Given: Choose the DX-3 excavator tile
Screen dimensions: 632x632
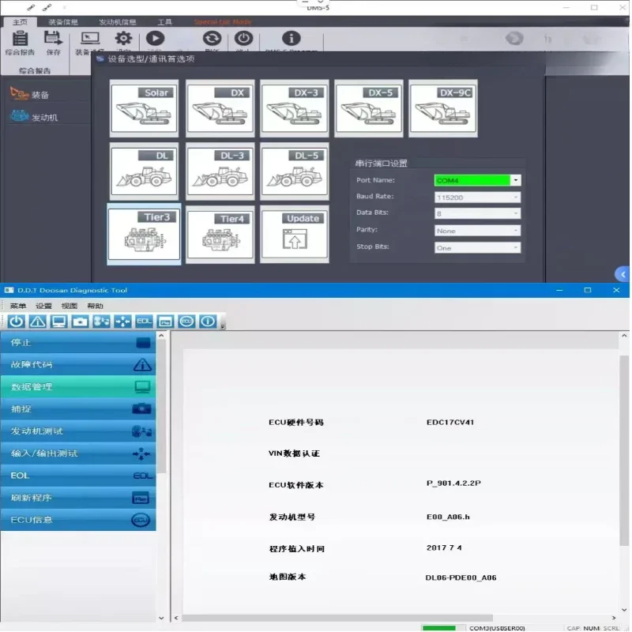Looking at the screenshot, I should click(x=294, y=108).
